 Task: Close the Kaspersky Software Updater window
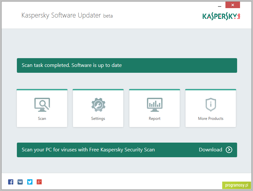(x=233, y=5)
